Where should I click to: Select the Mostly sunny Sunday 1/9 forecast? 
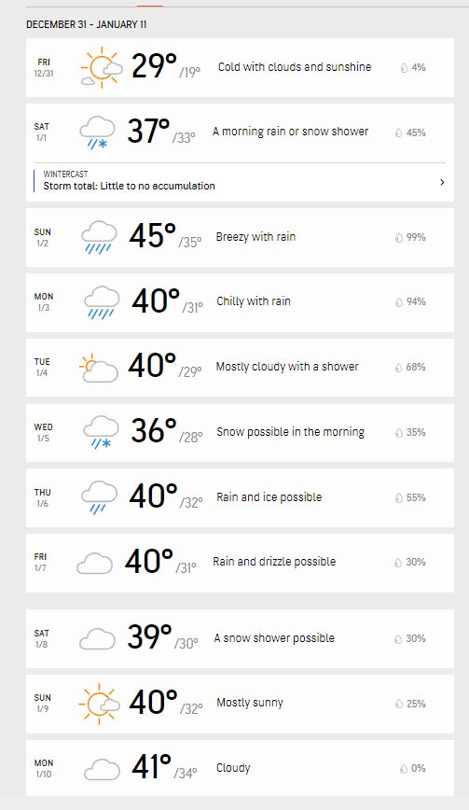point(240,704)
